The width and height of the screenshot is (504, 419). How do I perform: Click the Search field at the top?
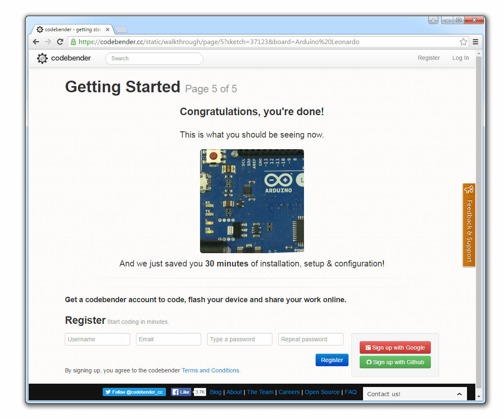tap(154, 58)
